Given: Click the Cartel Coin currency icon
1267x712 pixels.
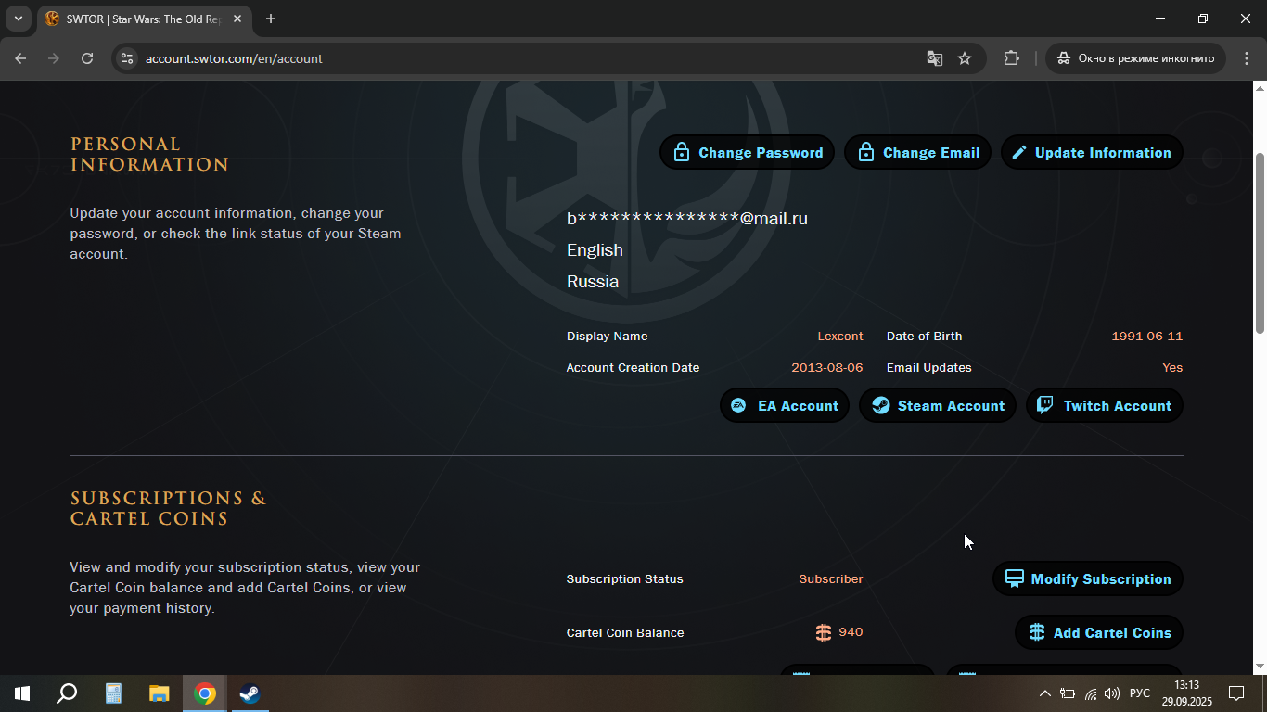Looking at the screenshot, I should (824, 632).
